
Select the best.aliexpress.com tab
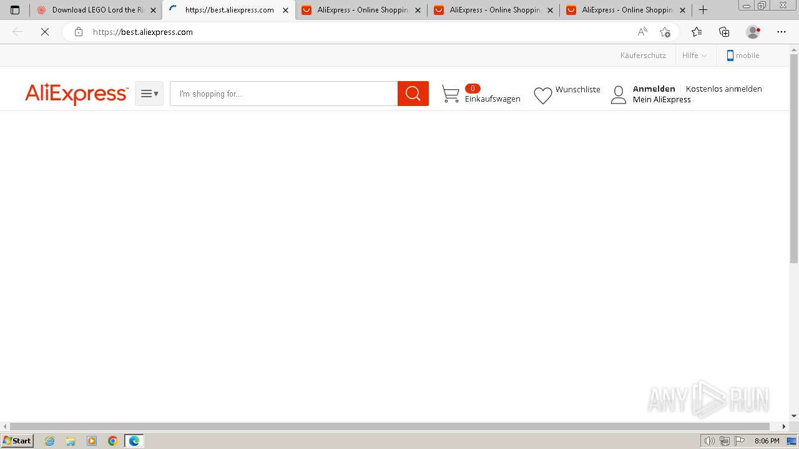(228, 10)
